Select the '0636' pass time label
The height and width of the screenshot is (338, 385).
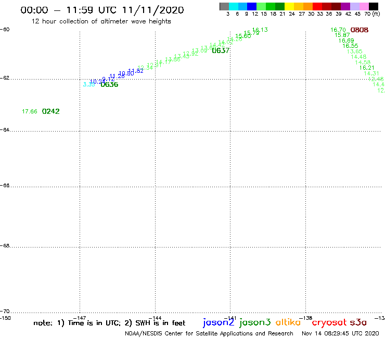pos(109,84)
